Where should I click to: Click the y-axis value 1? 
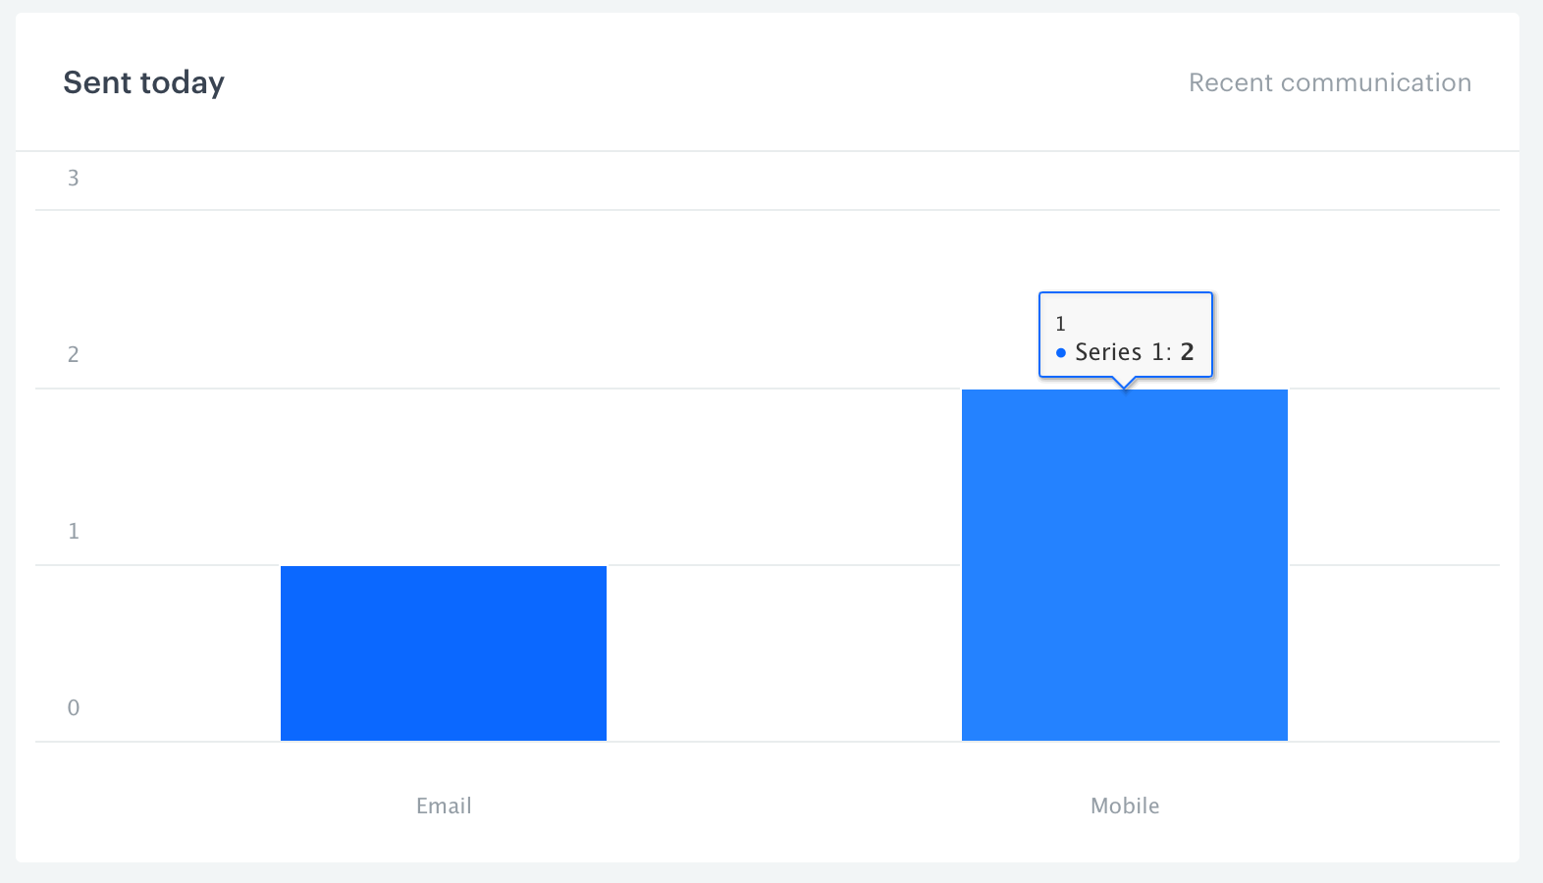coord(74,531)
